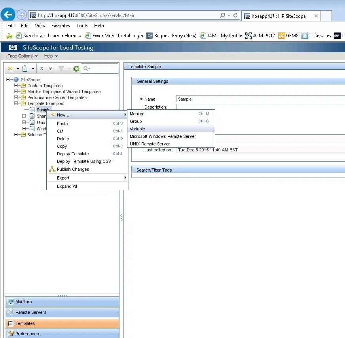This screenshot has width=345, height=338.
Task: Click the green refresh tree icon
Action: point(76,69)
